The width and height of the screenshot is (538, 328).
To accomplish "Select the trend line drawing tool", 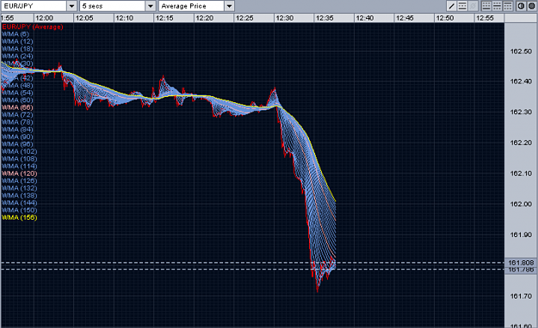I will pos(452,6).
